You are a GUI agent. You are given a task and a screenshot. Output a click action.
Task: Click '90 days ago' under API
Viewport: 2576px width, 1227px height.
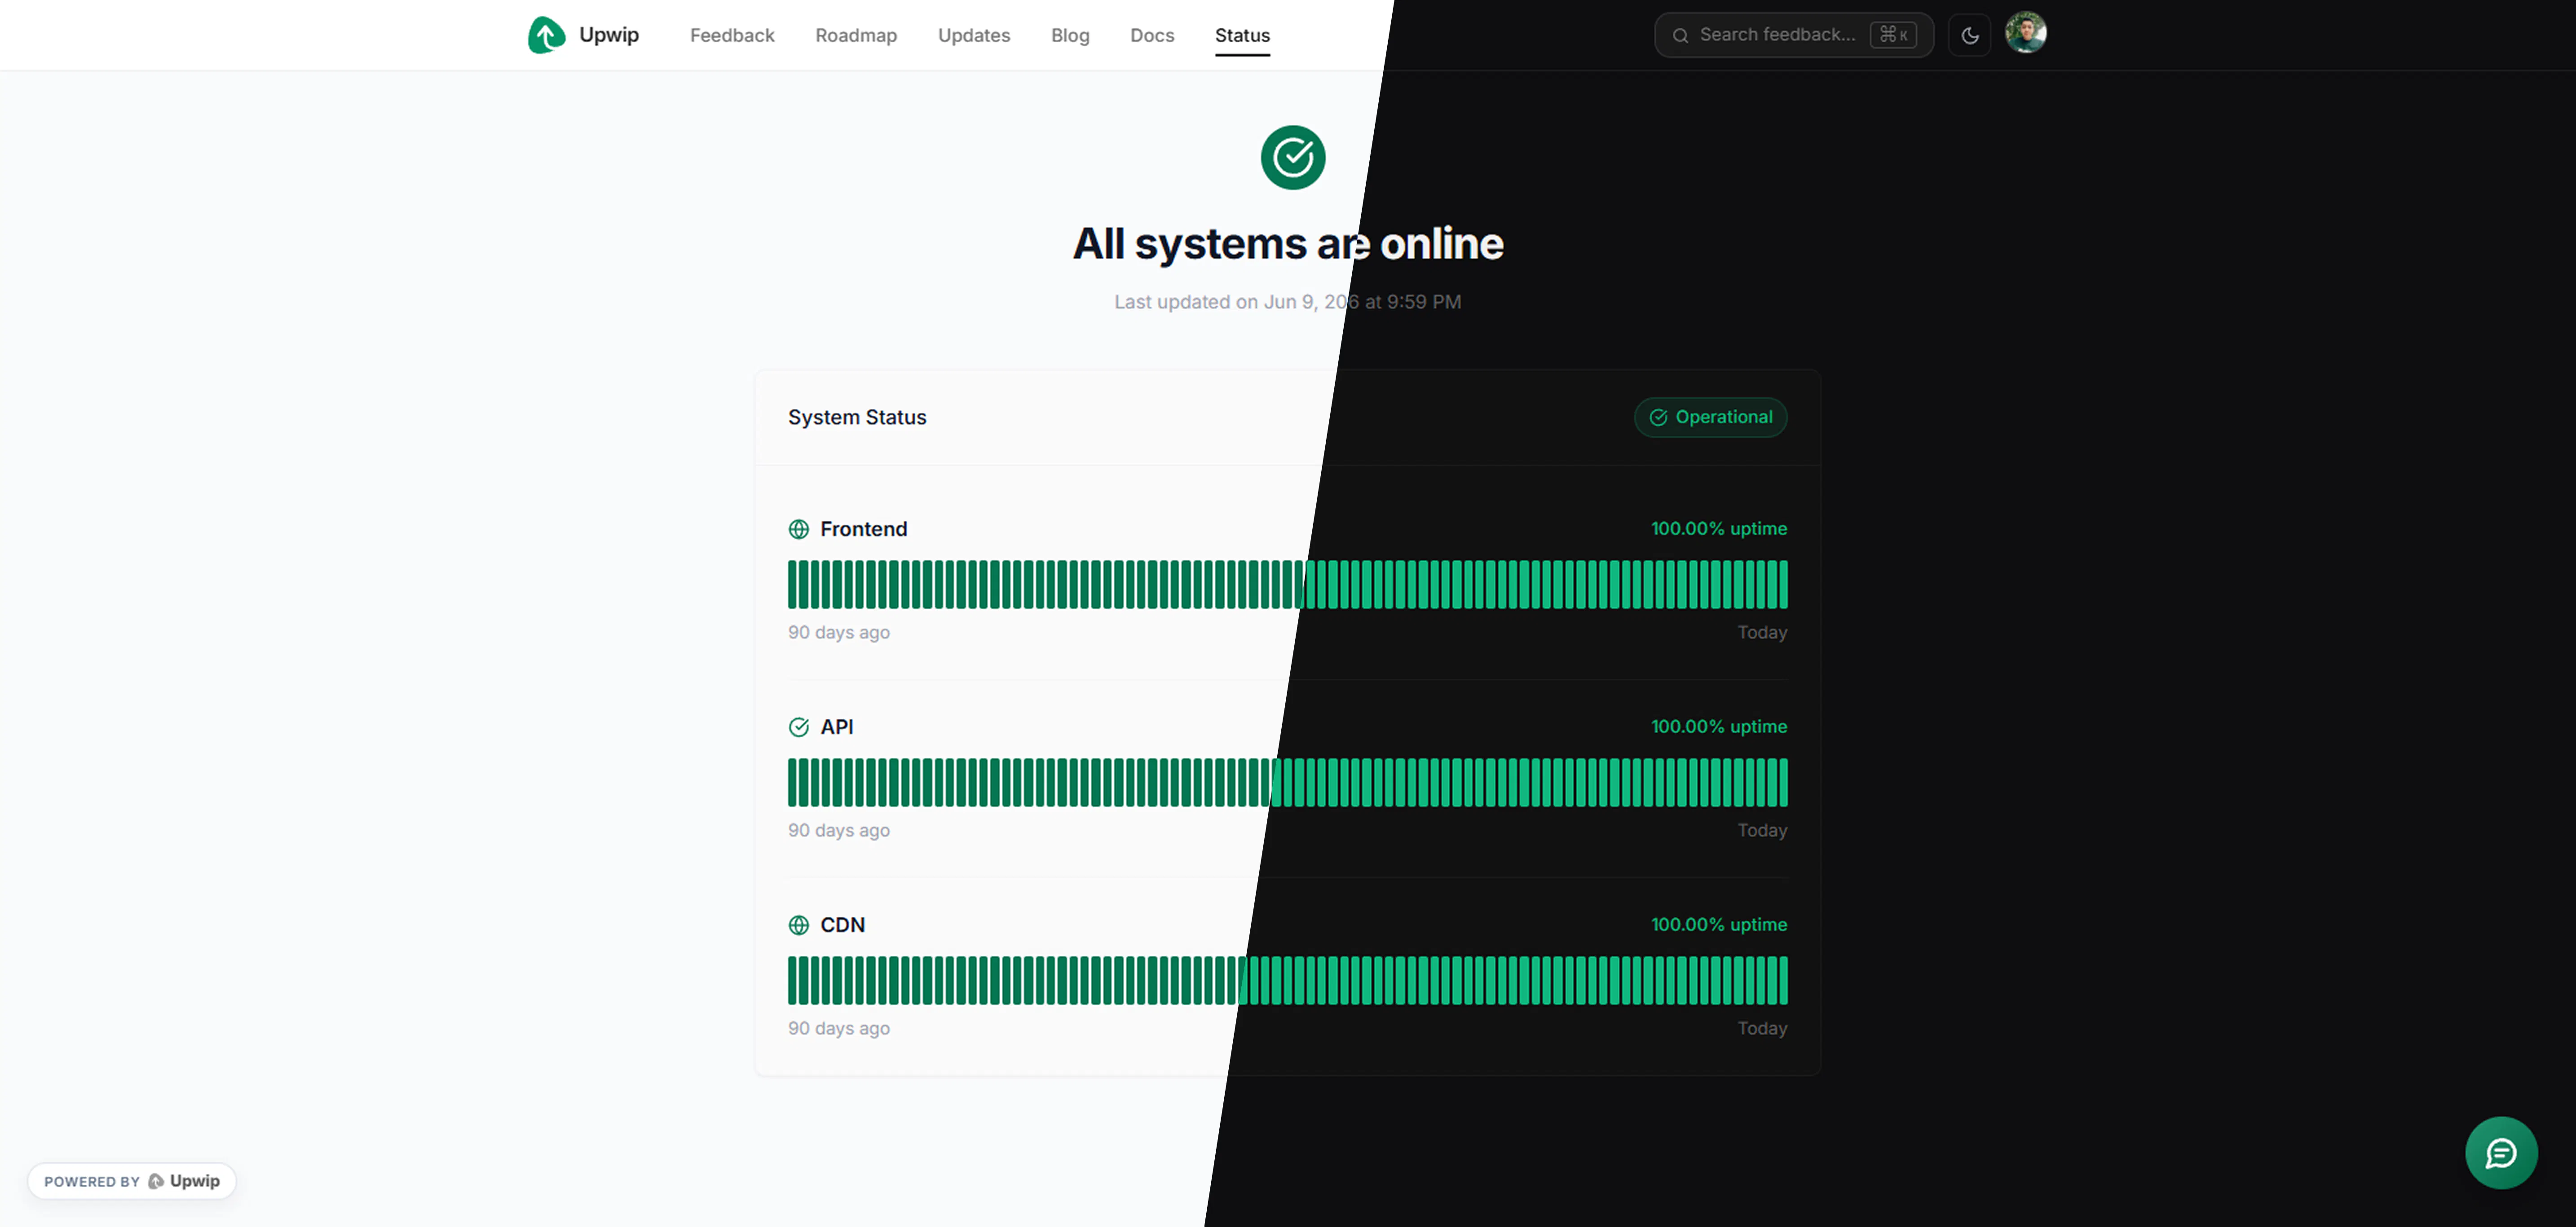pyautogui.click(x=838, y=831)
